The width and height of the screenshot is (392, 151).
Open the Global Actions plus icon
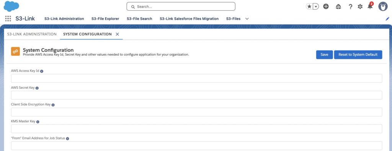[x=326, y=7]
